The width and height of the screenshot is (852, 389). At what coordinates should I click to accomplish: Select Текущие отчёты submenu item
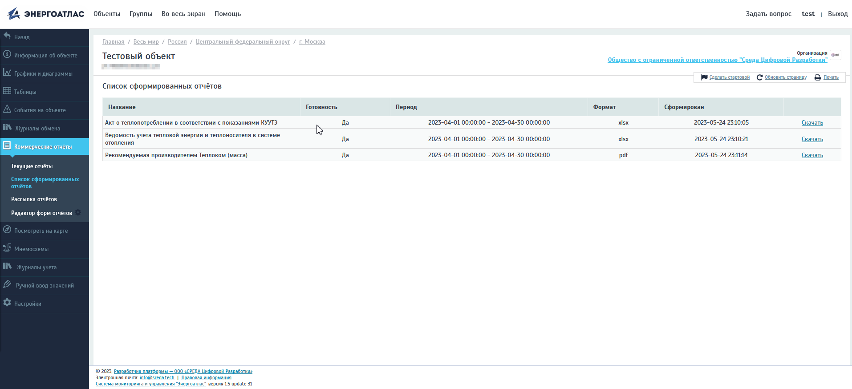click(32, 166)
